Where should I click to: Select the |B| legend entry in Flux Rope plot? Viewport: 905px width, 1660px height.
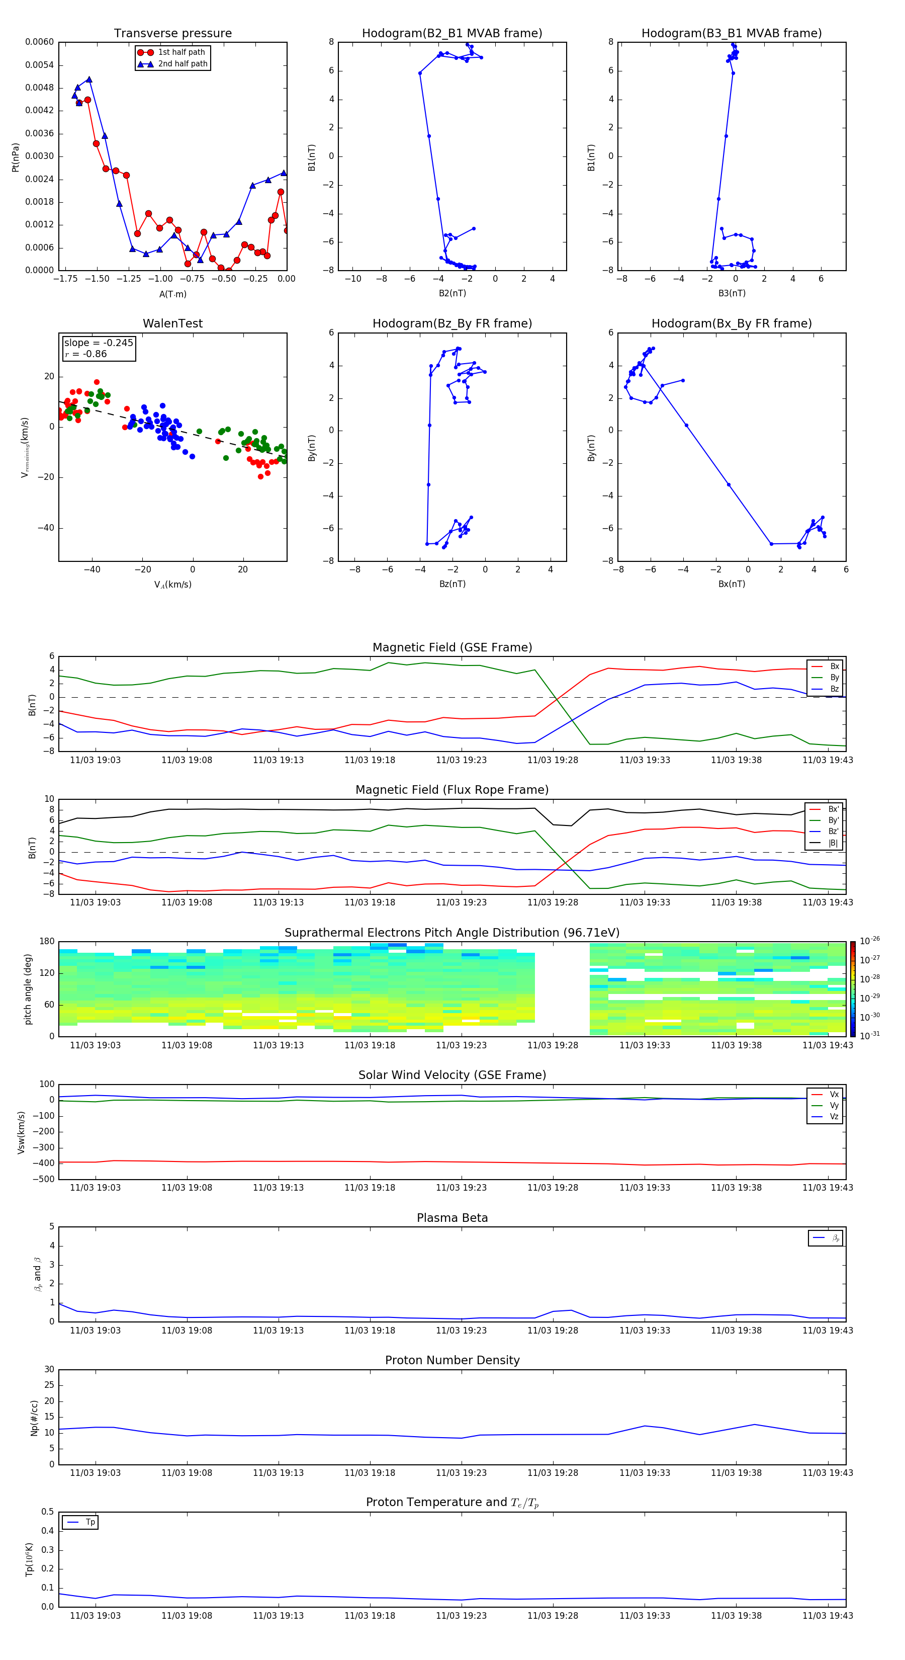click(x=825, y=843)
